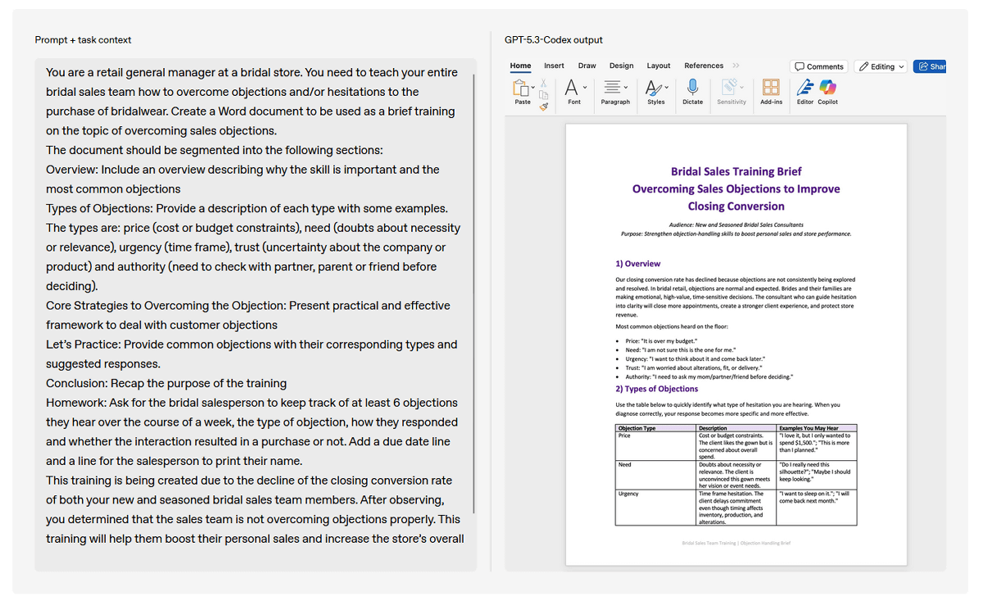Launch the Copilot icon
Screen dimensions: 983x601
click(827, 88)
